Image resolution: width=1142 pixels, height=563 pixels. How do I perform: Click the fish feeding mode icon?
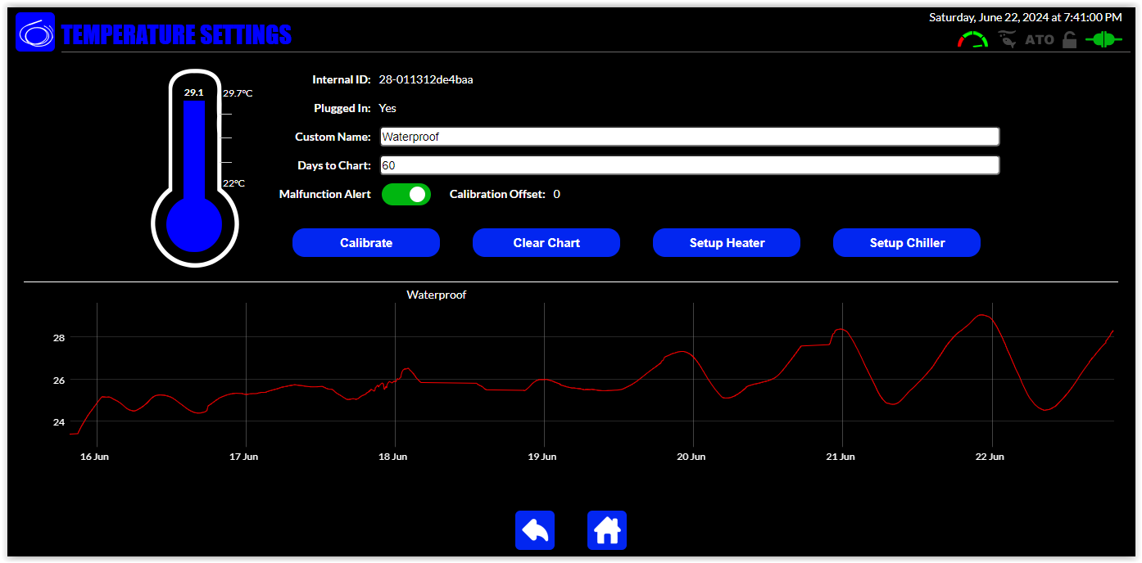1007,39
